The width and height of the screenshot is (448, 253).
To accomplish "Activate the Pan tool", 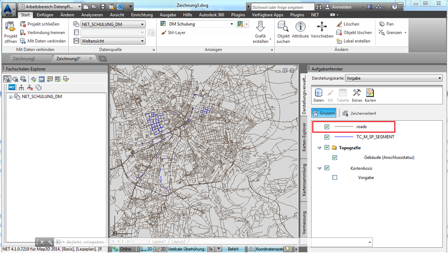I will [386, 24].
